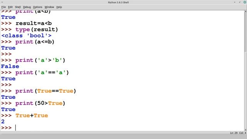Click the 'print(50>True)' line
Viewport: 247px width, 139px height.
[x=40, y=103]
